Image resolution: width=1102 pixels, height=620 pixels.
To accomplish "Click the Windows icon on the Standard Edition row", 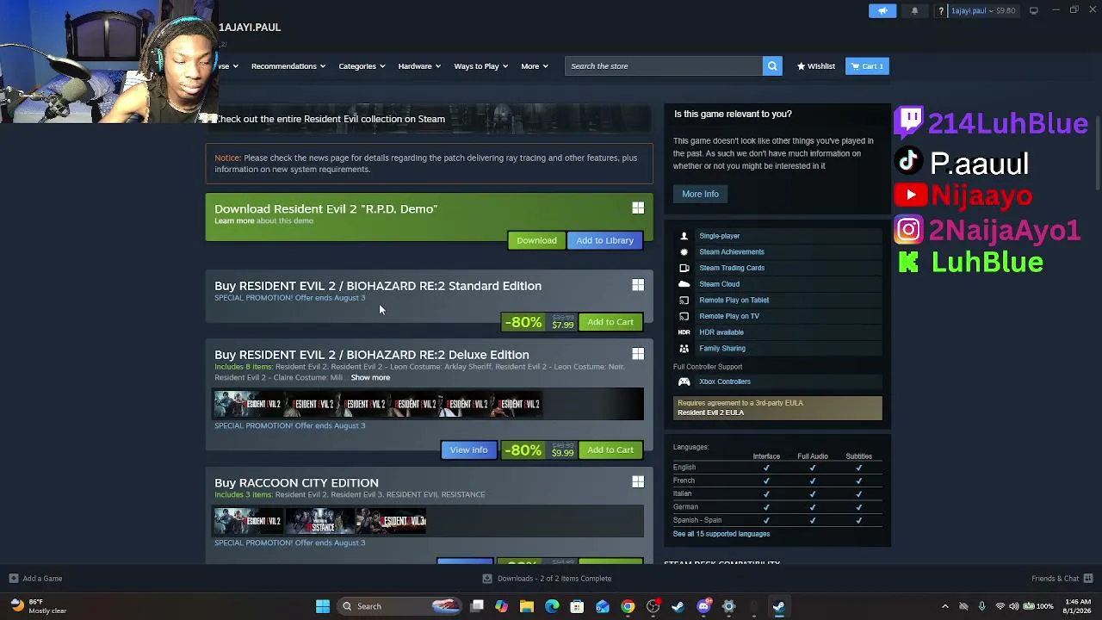I will click(x=638, y=286).
